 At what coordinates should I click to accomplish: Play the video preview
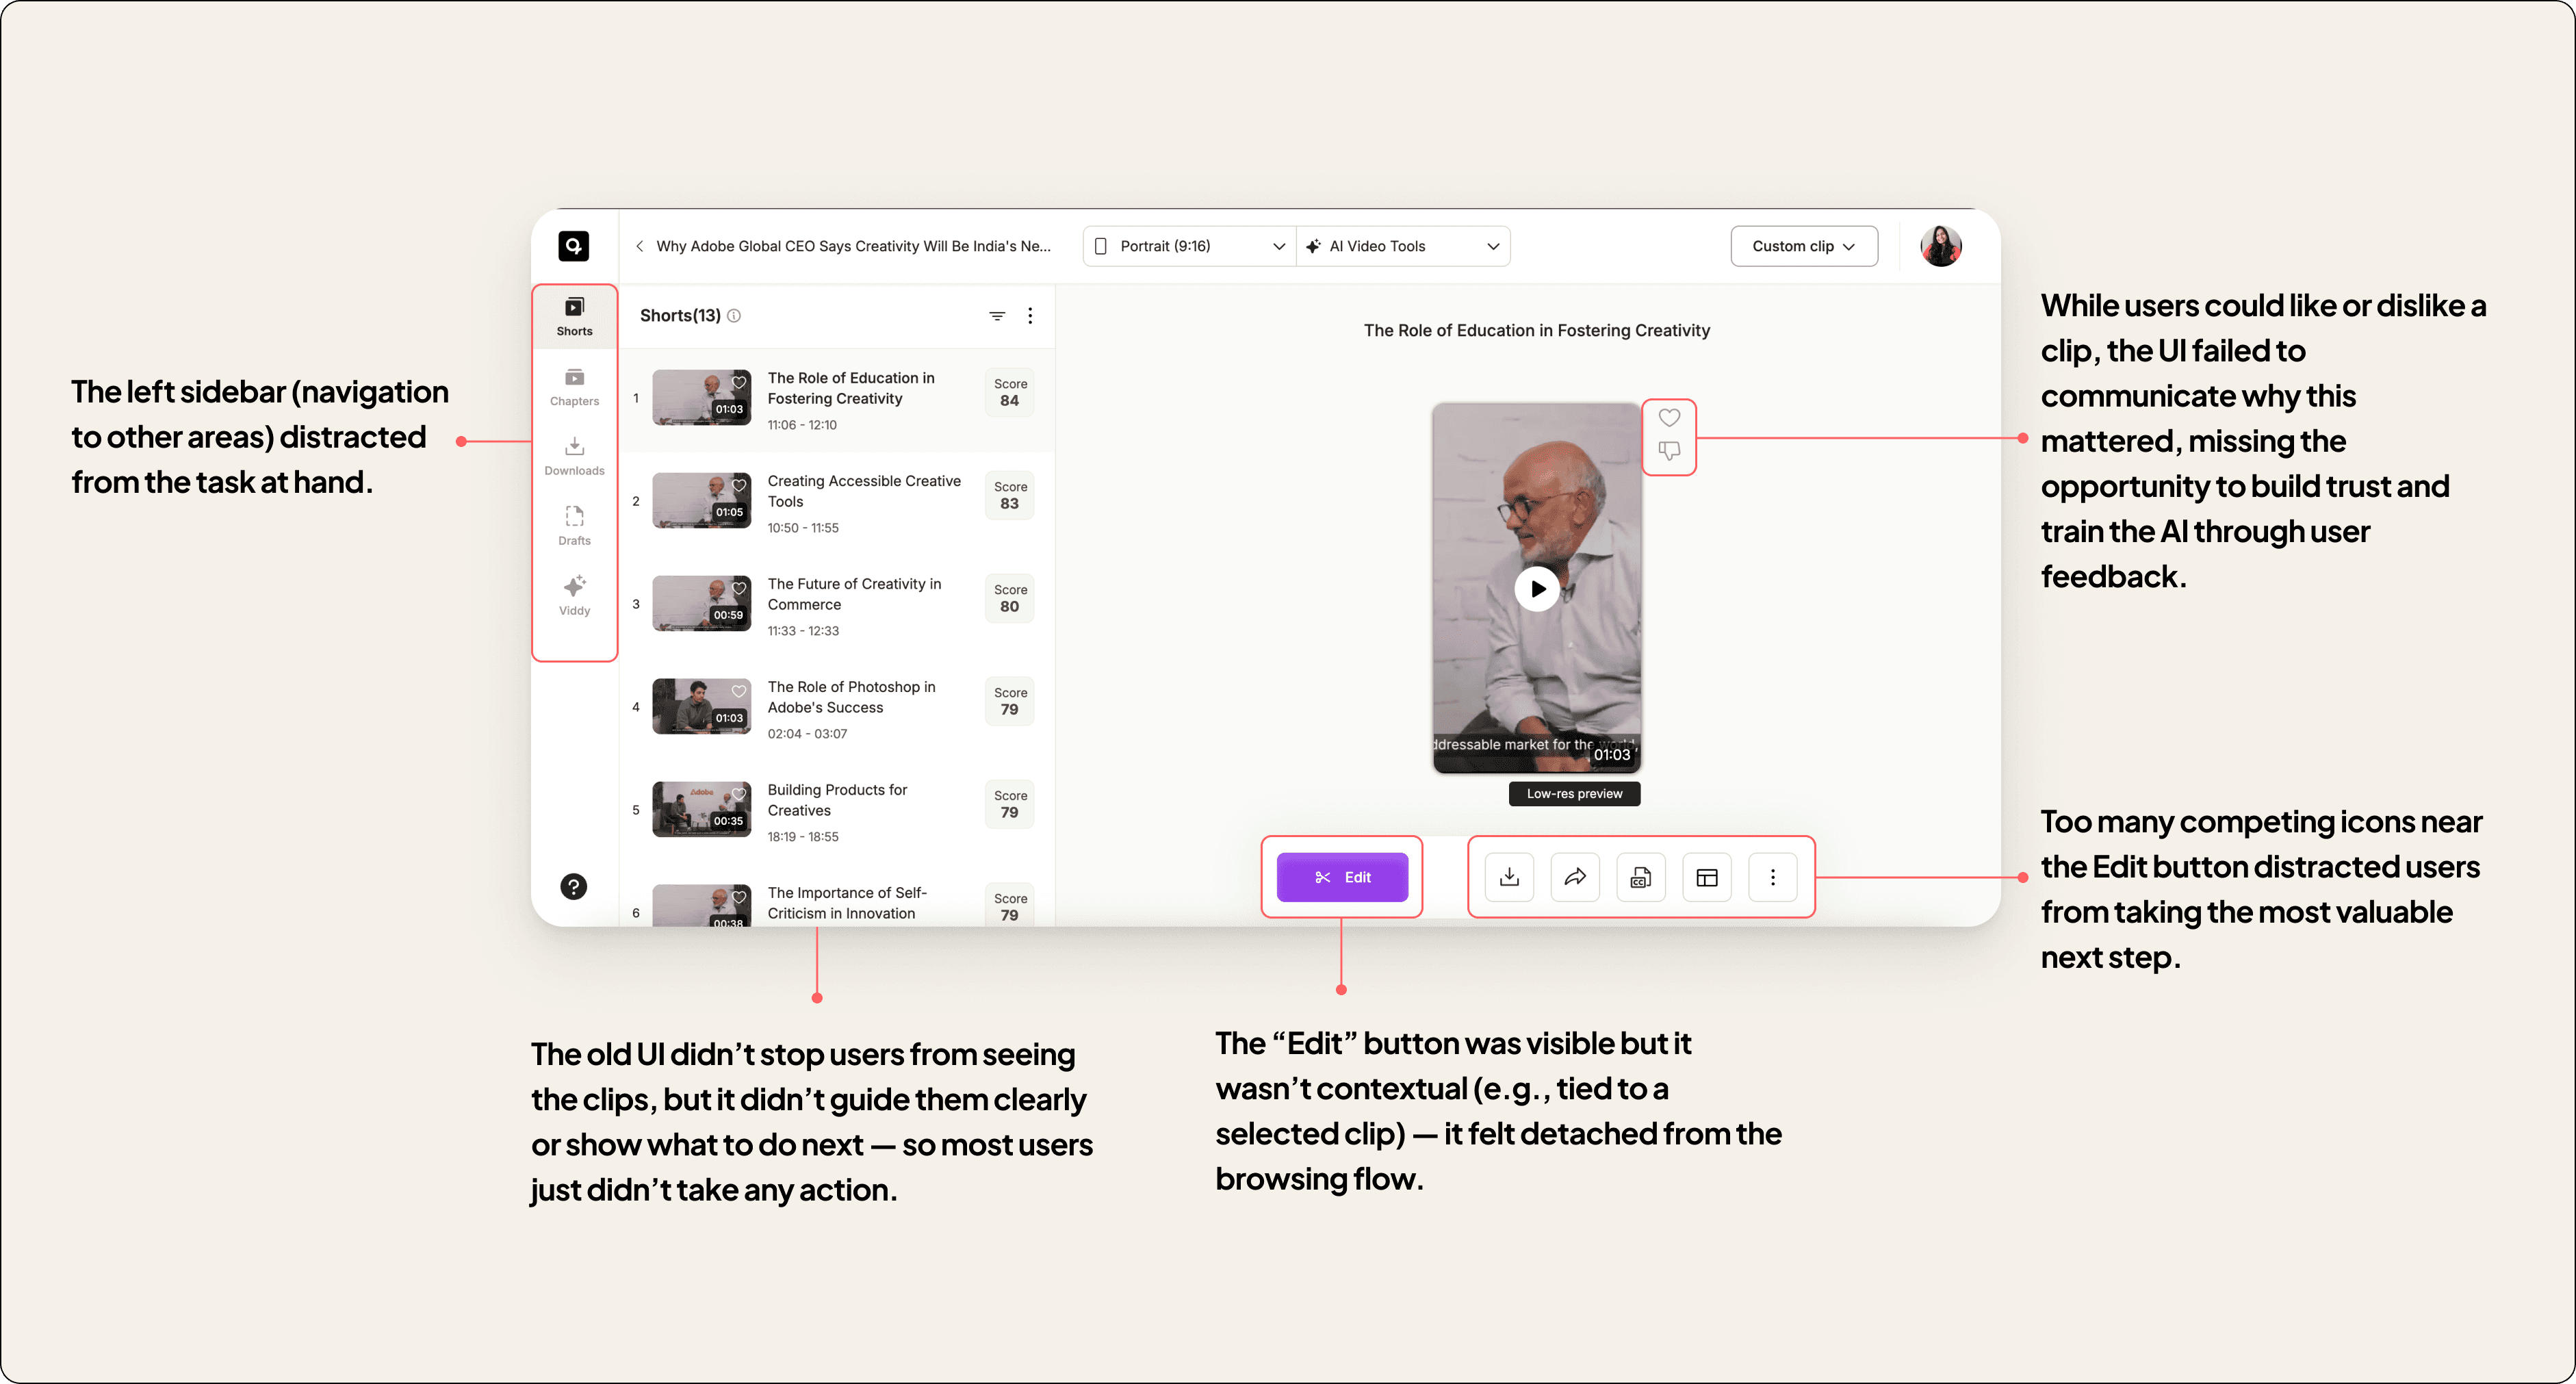[1537, 589]
